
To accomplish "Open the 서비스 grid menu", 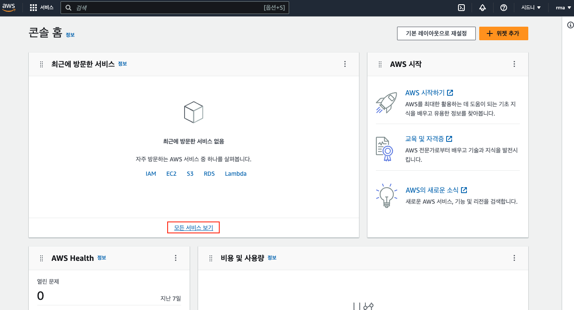I will [x=41, y=8].
